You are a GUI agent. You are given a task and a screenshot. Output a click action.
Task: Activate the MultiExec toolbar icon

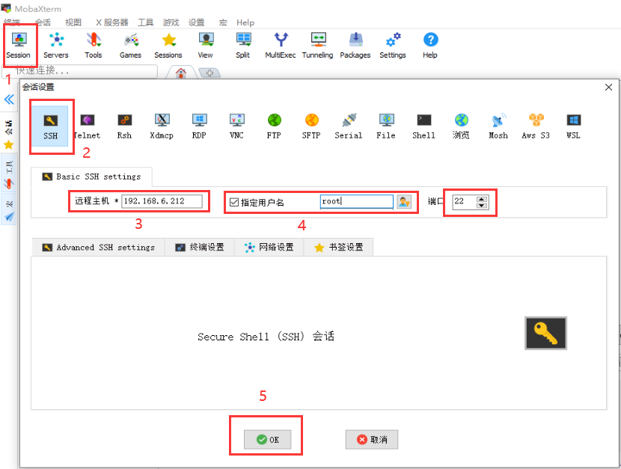tap(281, 46)
